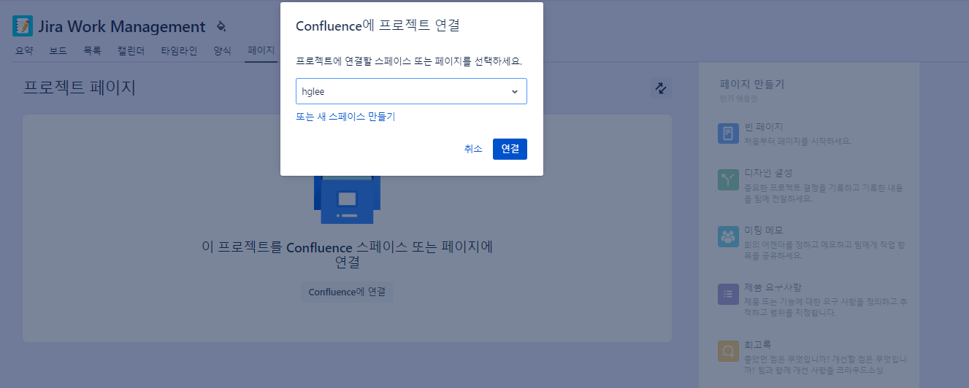Click the 제품 요구사항 template icon

pyautogui.click(x=728, y=294)
